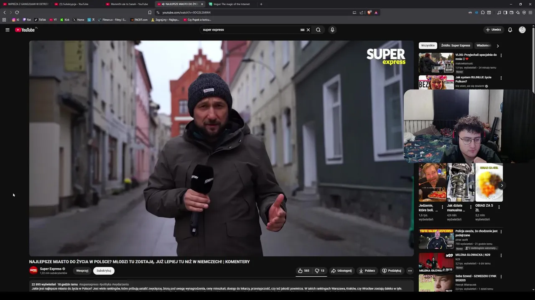535x300 pixels.
Task: Start voice search with the microphone
Action: 332,30
